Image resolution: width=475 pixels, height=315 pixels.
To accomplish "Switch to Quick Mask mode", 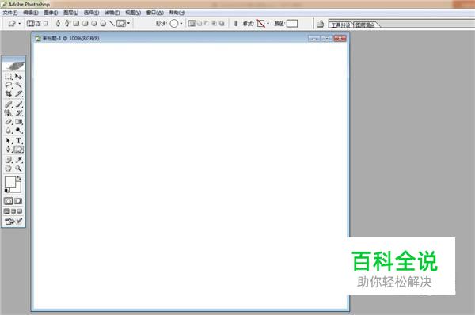I will [x=18, y=201].
